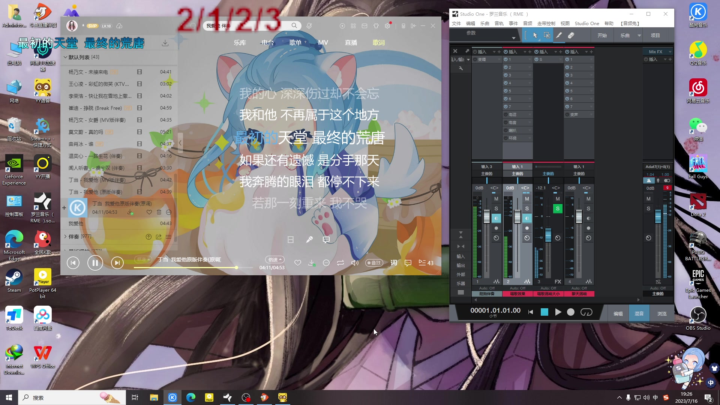Open the 走带控制 menu in Studio One
The height and width of the screenshot is (405, 720).
pos(546,23)
